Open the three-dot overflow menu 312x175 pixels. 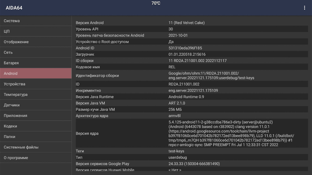tap(305, 8)
